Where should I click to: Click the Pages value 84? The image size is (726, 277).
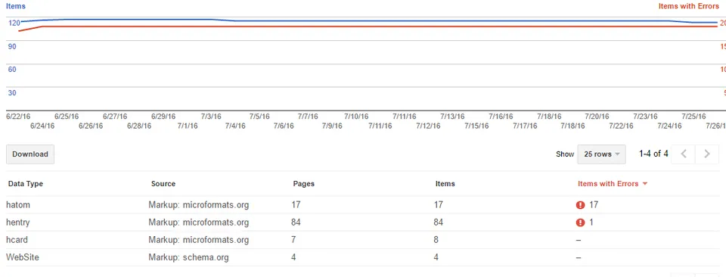pyautogui.click(x=296, y=223)
